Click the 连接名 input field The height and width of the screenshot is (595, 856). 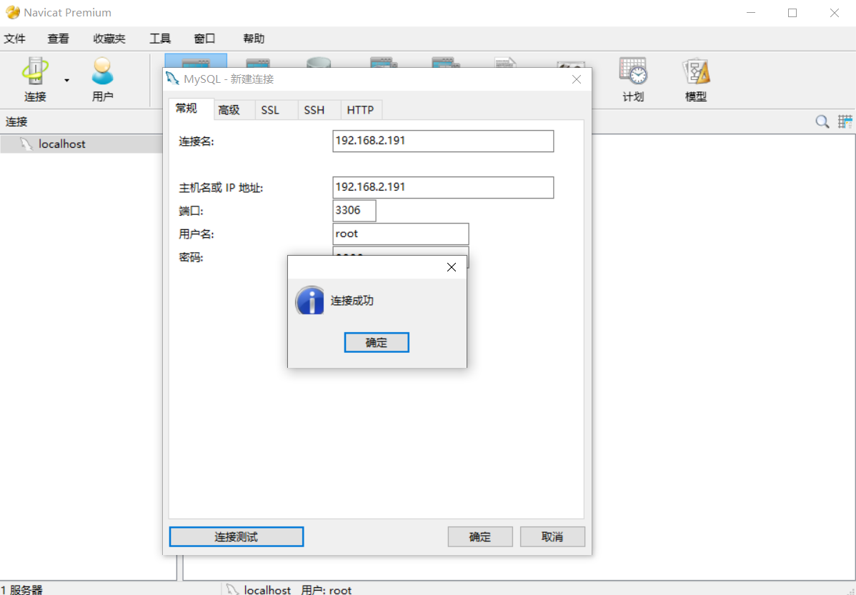tap(443, 141)
